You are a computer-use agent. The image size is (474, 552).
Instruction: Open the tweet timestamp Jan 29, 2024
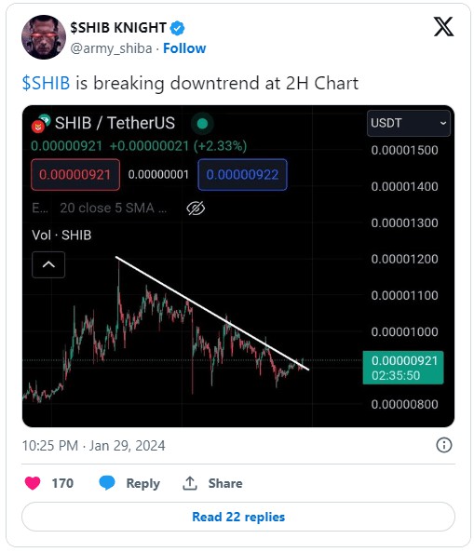(93, 446)
